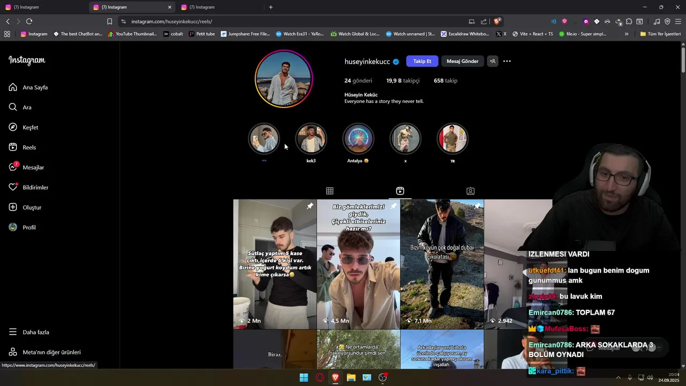Open the profile picture story
Image resolution: width=686 pixels, height=386 pixels.
(x=284, y=79)
